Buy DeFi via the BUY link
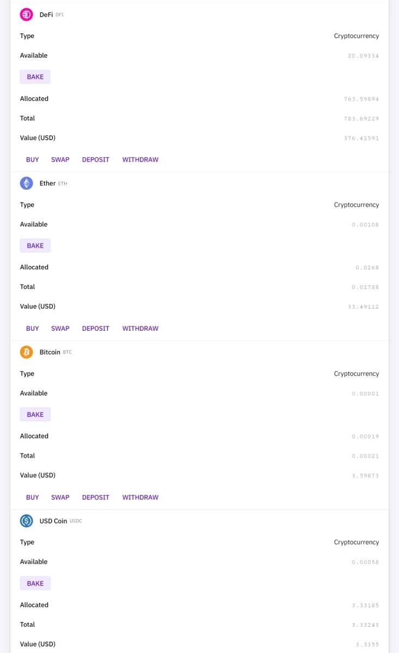Image resolution: width=399 pixels, height=653 pixels. pyautogui.click(x=33, y=159)
